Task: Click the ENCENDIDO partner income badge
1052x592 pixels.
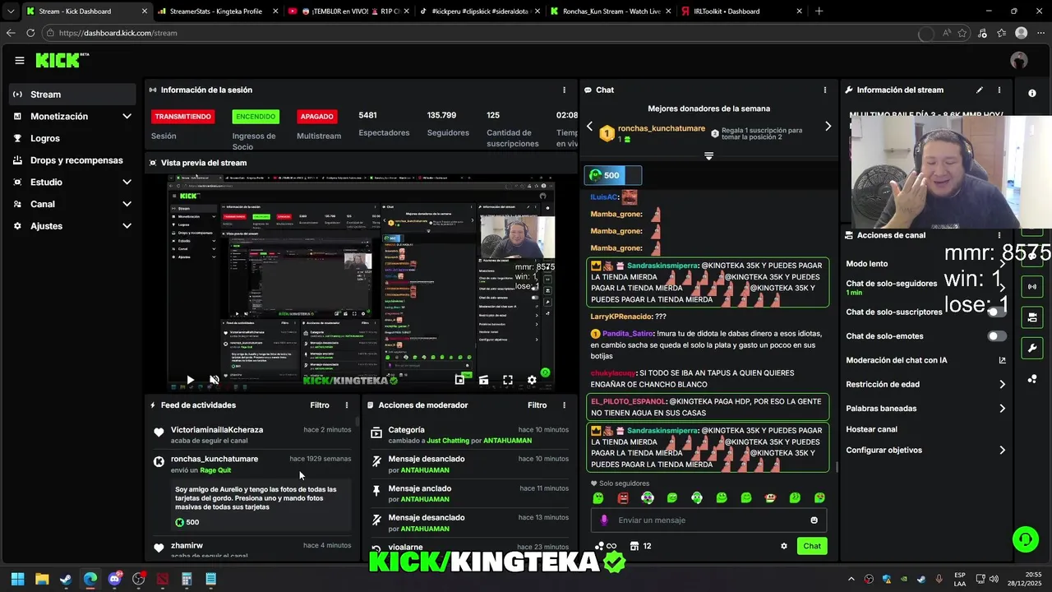Action: [256, 117]
